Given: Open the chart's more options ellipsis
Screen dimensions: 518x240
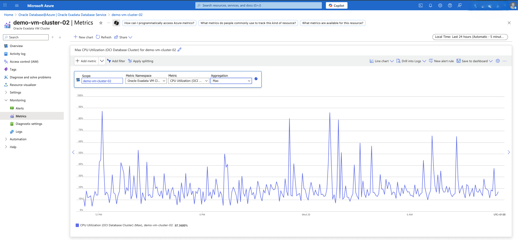Looking at the screenshot, I should (504, 61).
